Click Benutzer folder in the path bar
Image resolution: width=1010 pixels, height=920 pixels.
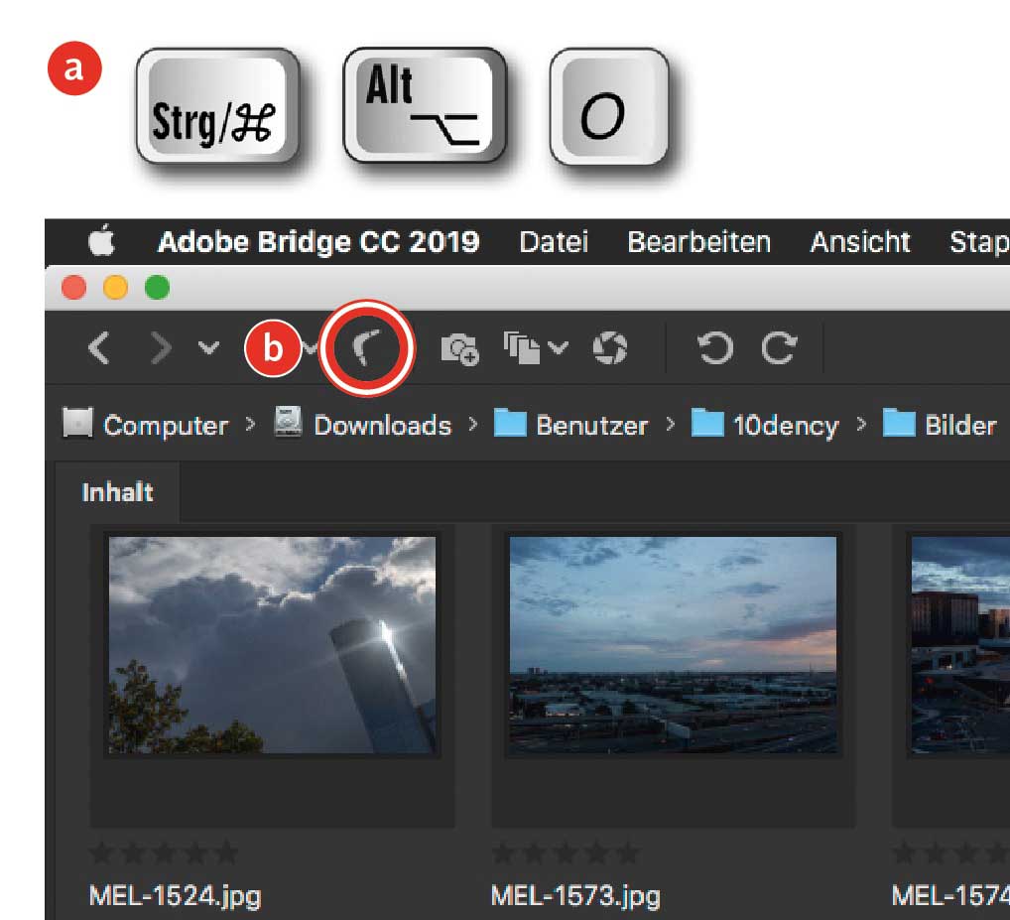570,425
